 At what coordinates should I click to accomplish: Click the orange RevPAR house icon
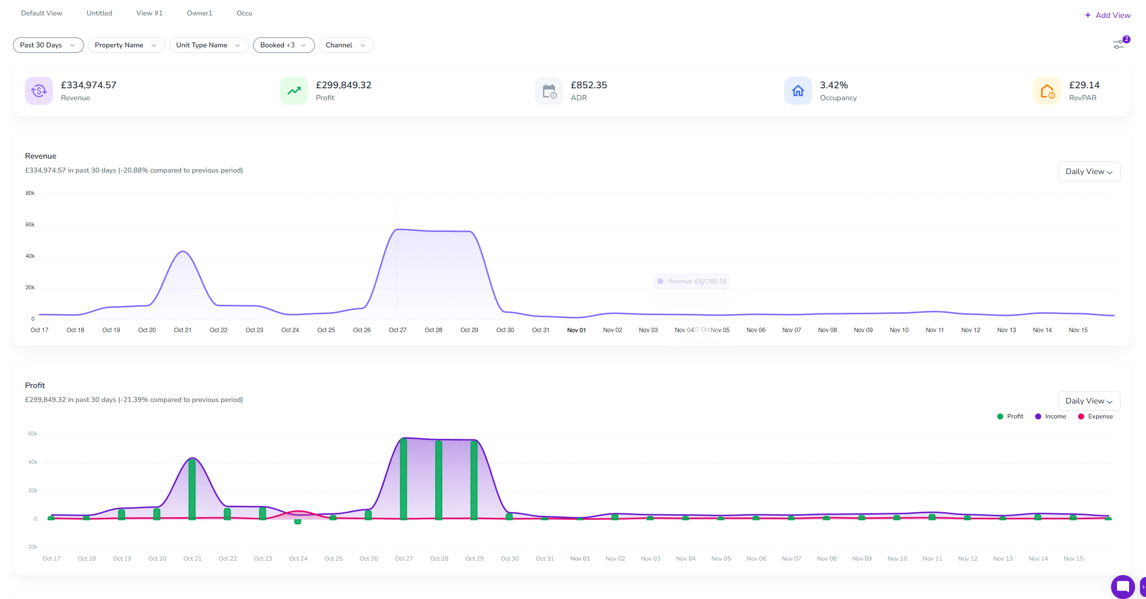(1047, 91)
